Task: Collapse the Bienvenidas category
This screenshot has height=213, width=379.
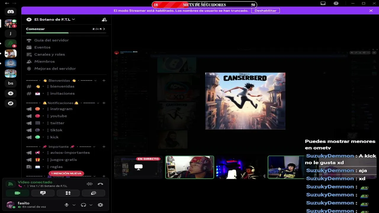Action: click(95, 80)
